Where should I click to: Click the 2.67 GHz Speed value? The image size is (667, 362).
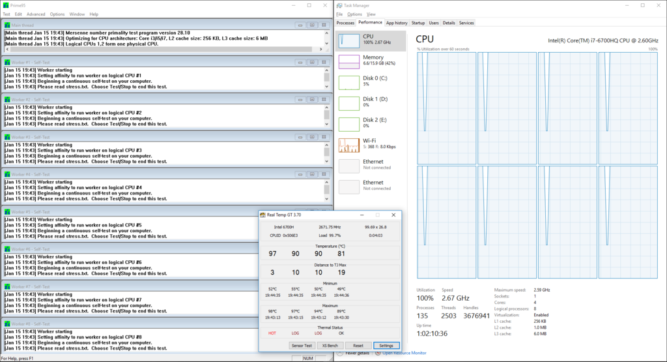click(x=455, y=298)
